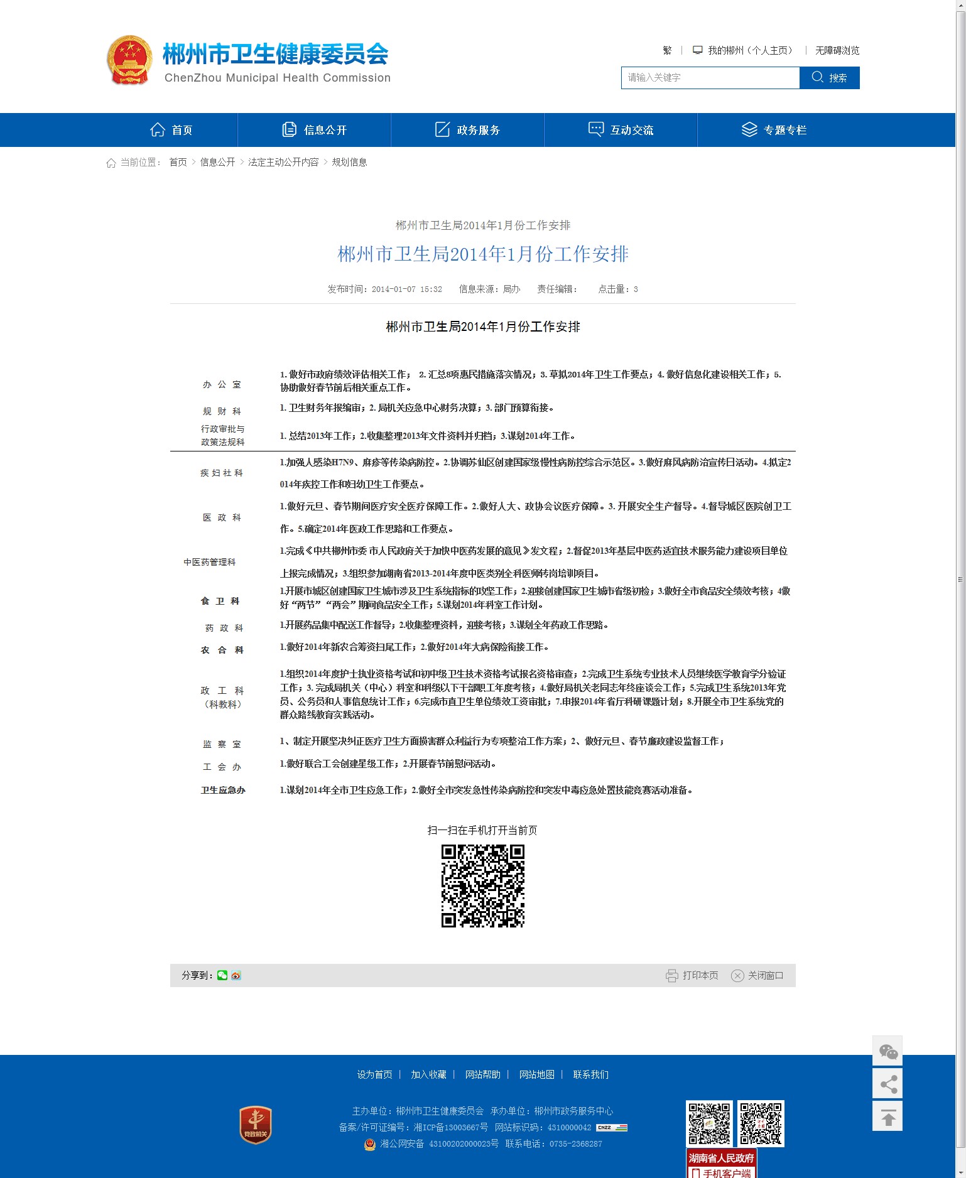The image size is (966, 1178).
Task: Click 网站帮助 footer link
Action: pos(482,1074)
